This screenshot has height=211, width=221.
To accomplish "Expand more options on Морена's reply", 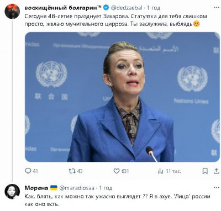I will [x=217, y=188].
